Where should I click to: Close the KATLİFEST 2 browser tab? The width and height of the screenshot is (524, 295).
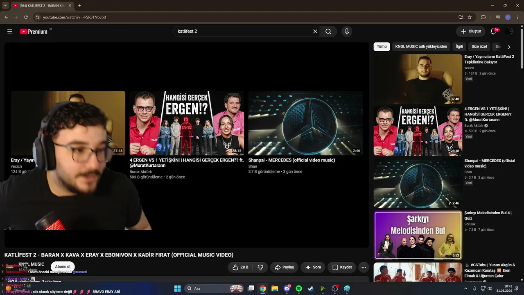pos(70,6)
